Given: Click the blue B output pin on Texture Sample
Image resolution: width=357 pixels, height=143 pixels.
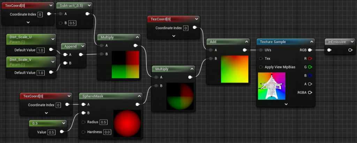Looking at the screenshot, I should [x=310, y=75].
